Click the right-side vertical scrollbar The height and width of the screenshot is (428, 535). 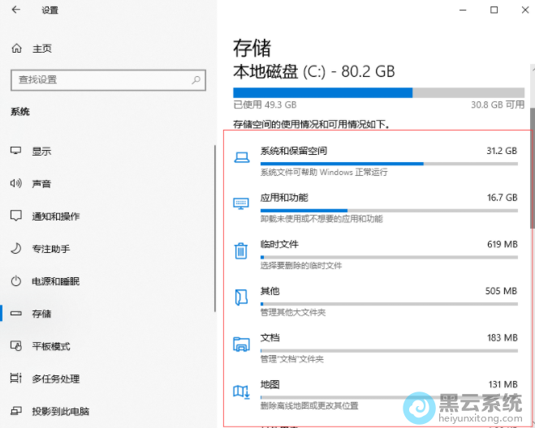click(x=531, y=162)
